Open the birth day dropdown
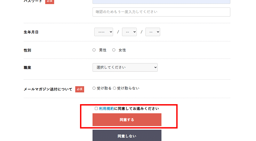Viewport: 256px width, 141px height. [x=153, y=32]
